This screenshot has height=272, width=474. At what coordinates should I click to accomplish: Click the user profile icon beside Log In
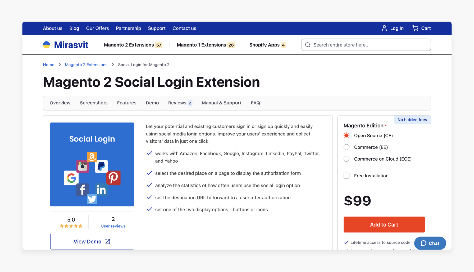pyautogui.click(x=384, y=28)
